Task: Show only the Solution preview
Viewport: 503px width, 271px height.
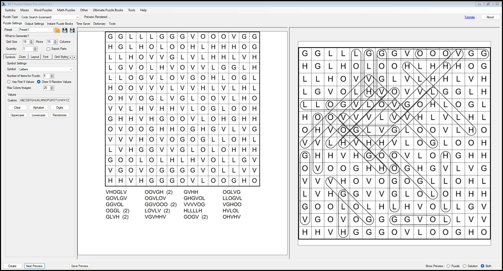Action: pos(464,266)
